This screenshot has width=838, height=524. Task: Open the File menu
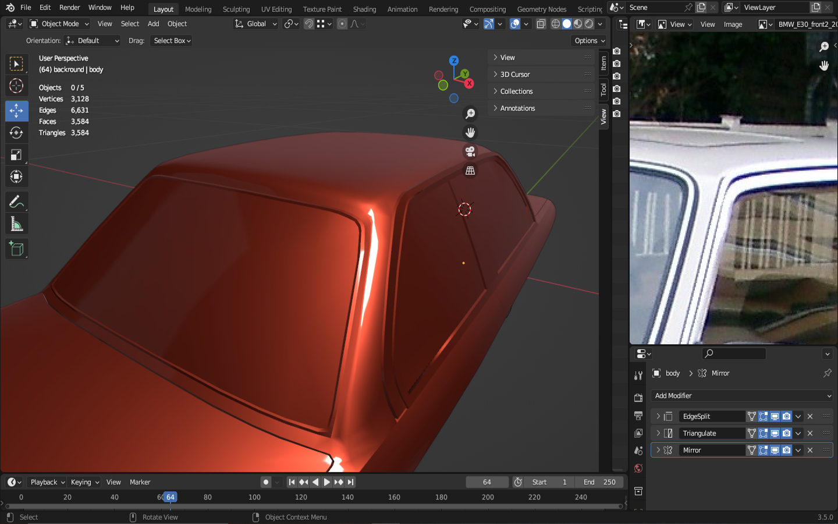point(26,8)
